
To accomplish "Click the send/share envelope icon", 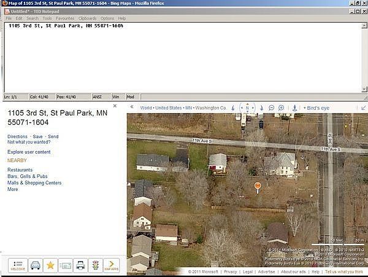I will (x=65, y=265).
